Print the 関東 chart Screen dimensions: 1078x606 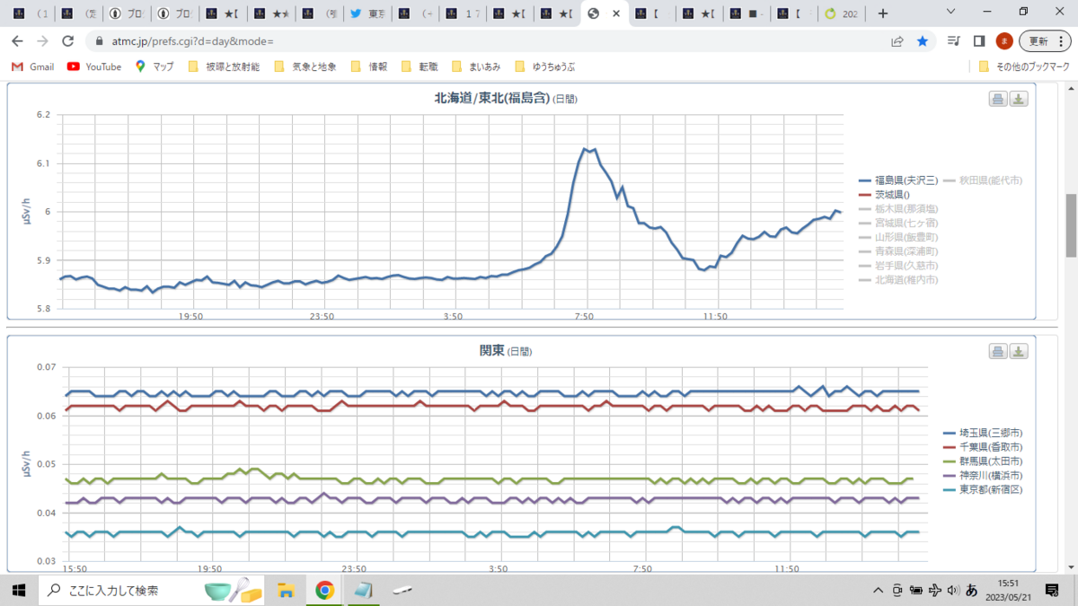coord(998,351)
